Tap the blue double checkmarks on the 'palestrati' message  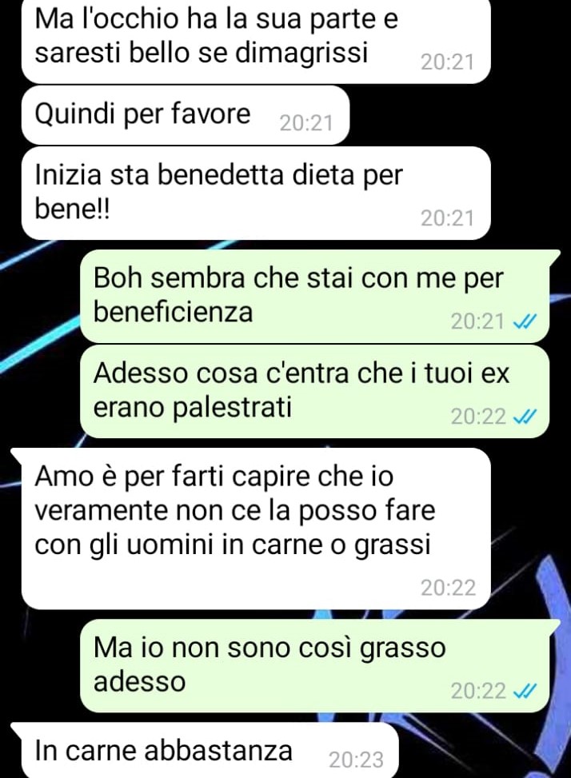coord(525,417)
